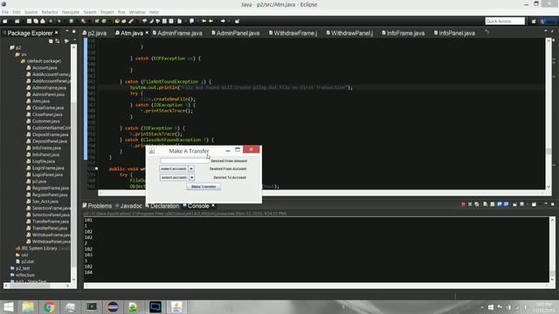Open the Source menu

31,12
